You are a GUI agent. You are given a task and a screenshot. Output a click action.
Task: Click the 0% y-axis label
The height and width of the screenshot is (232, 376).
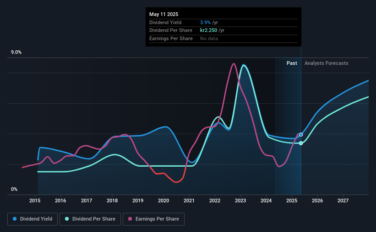click(14, 189)
